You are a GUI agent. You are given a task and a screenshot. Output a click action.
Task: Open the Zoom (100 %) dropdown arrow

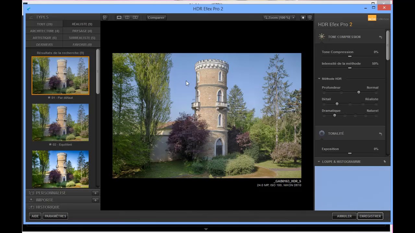[293, 17]
